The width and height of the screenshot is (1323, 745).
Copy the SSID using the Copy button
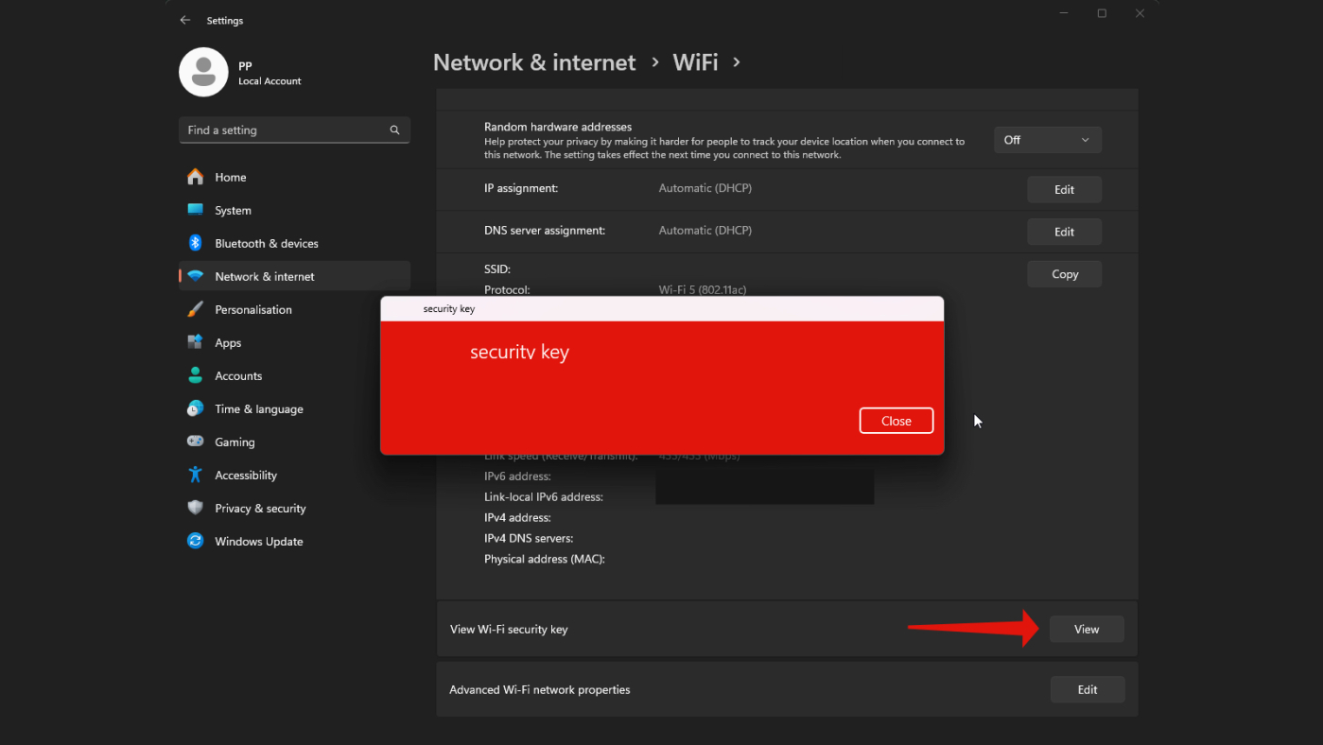point(1064,273)
